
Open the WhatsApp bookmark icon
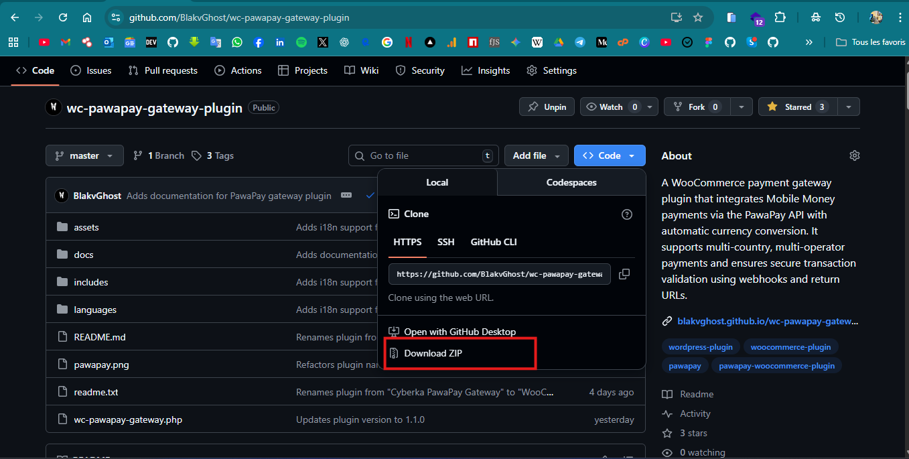tap(237, 42)
